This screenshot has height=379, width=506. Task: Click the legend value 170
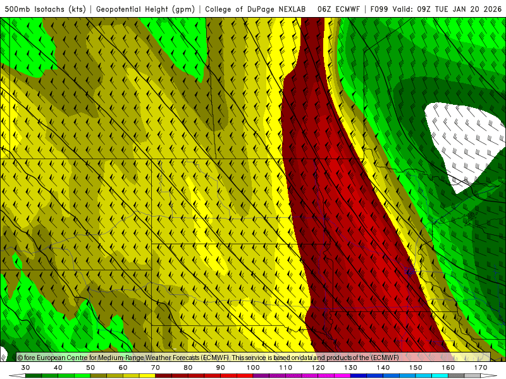point(481,368)
